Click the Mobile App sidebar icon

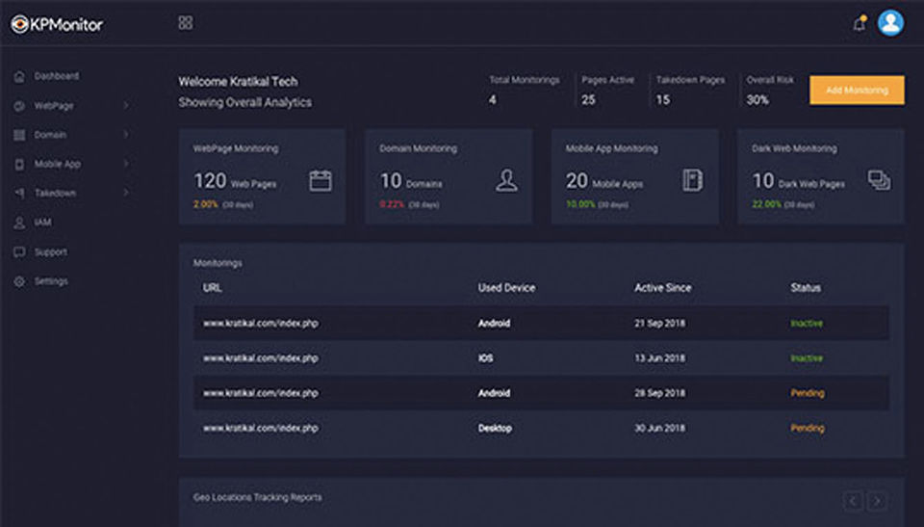19,164
